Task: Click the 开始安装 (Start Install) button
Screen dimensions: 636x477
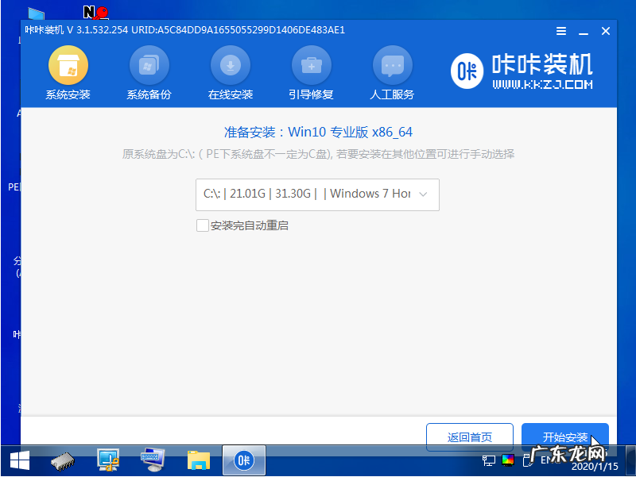Action: coord(565,437)
